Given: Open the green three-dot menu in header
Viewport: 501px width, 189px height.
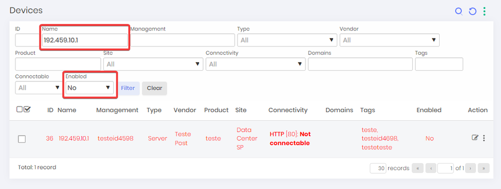Looking at the screenshot, I should (x=485, y=11).
